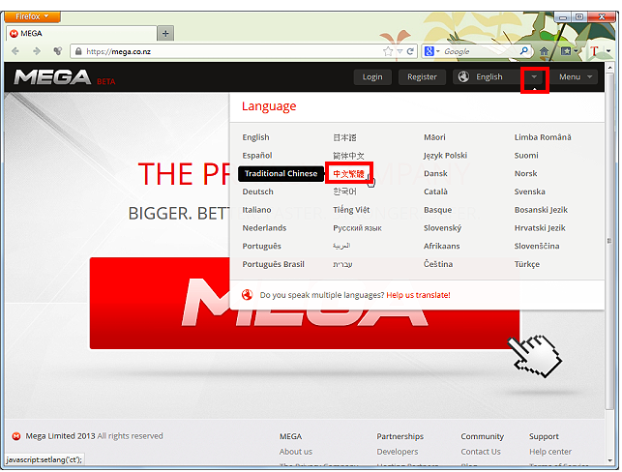Select Português Brasil language

coord(274,264)
